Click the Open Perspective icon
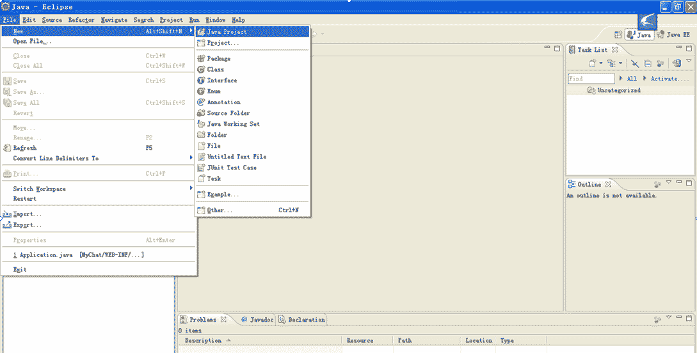This screenshot has height=353, width=697. [x=618, y=35]
